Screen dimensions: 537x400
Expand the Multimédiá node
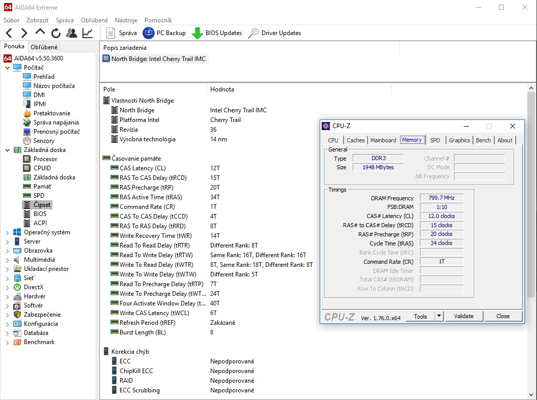coord(7,260)
